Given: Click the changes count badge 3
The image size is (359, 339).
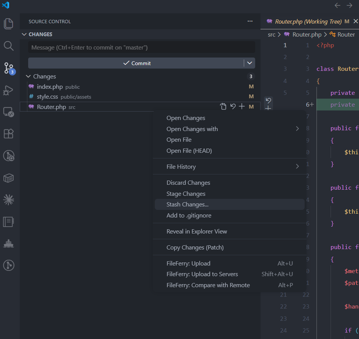Looking at the screenshot, I should [251, 77].
